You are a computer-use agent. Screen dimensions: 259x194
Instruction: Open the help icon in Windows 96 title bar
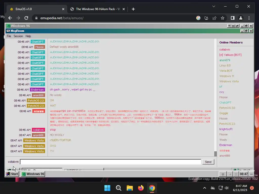[x=229, y=26]
